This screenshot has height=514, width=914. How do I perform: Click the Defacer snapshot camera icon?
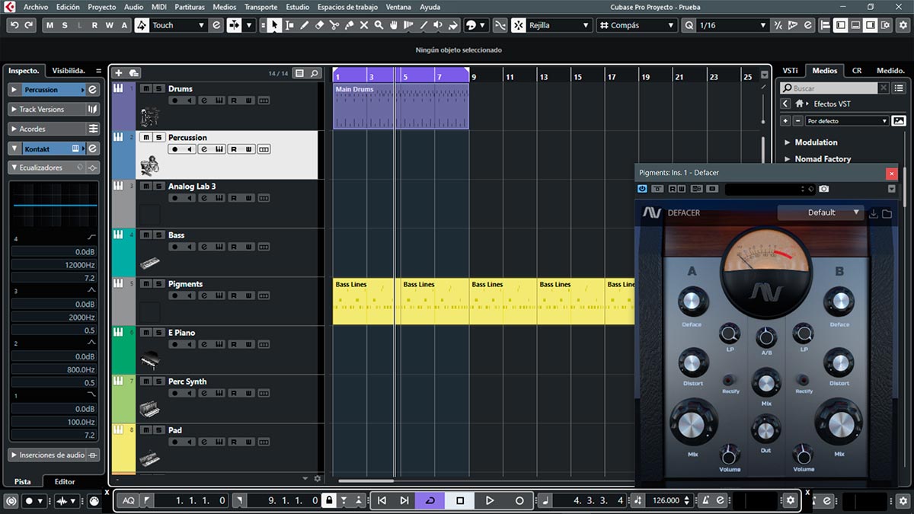coord(824,189)
